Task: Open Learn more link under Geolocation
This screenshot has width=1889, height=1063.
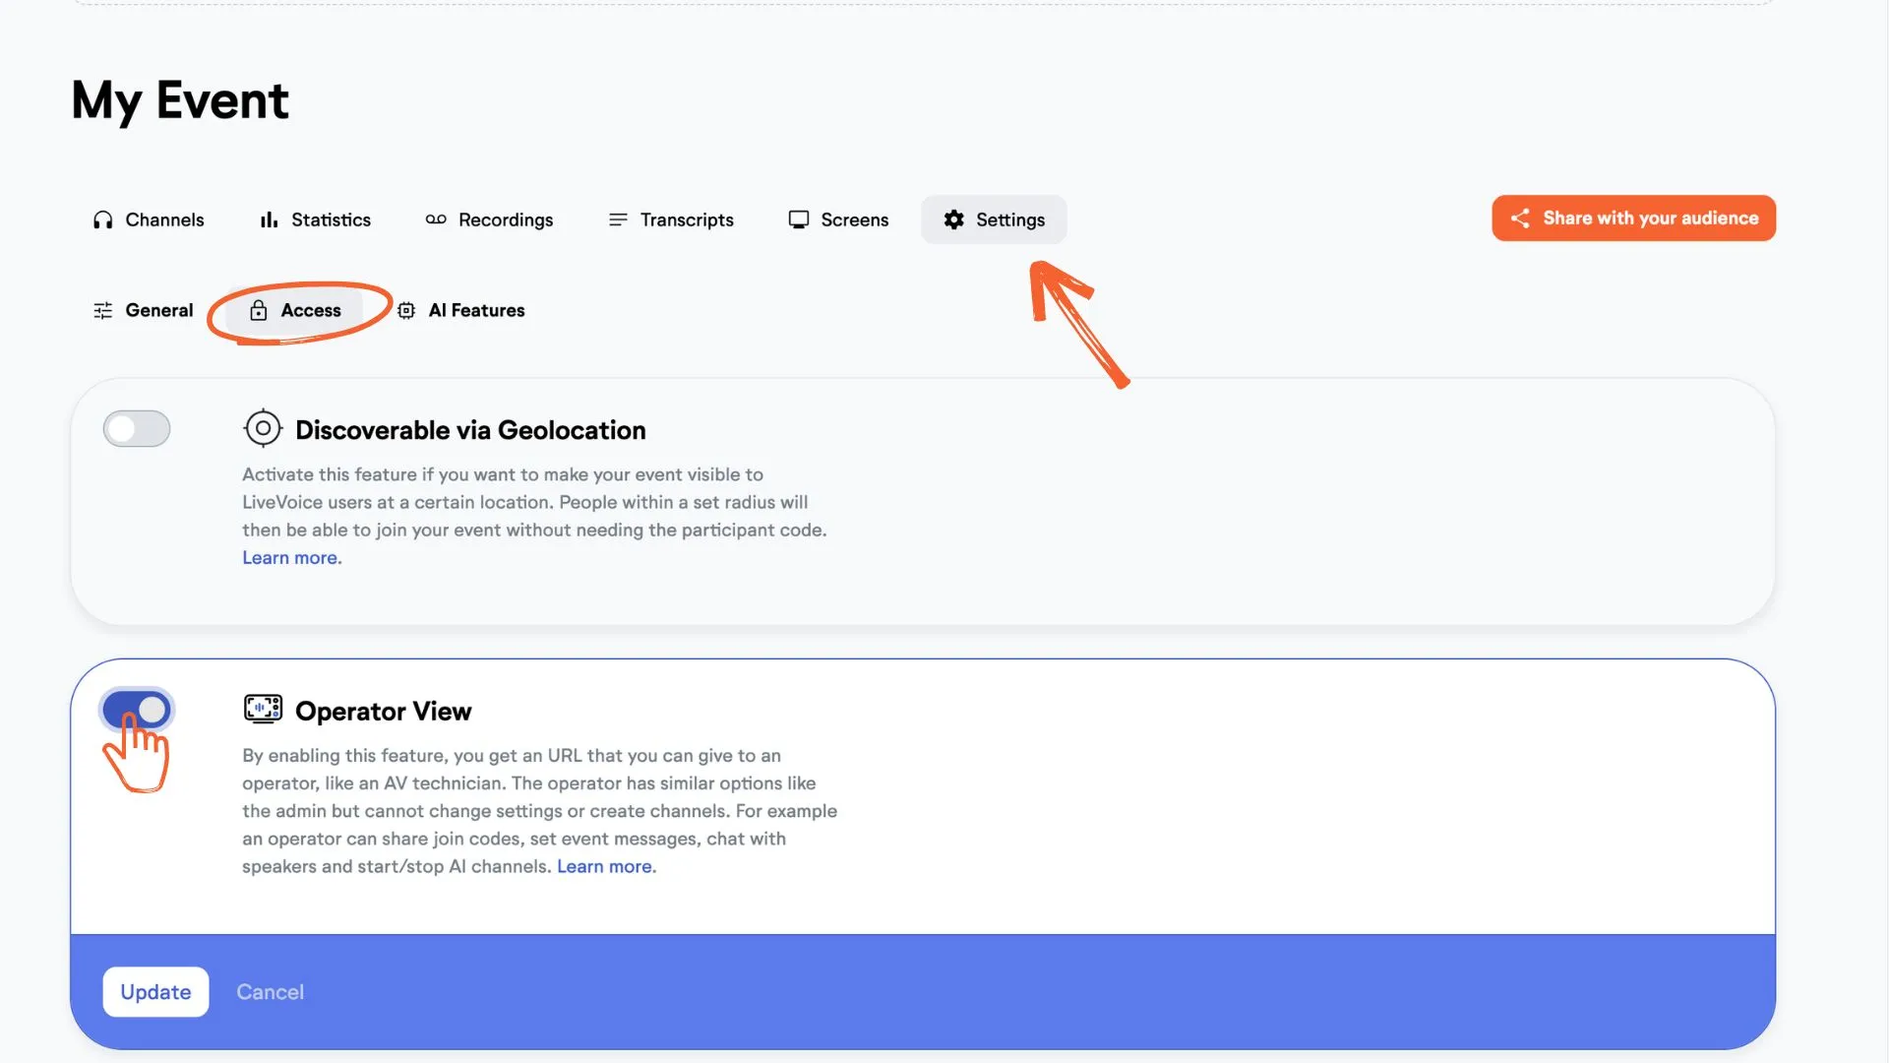Action: (292, 557)
